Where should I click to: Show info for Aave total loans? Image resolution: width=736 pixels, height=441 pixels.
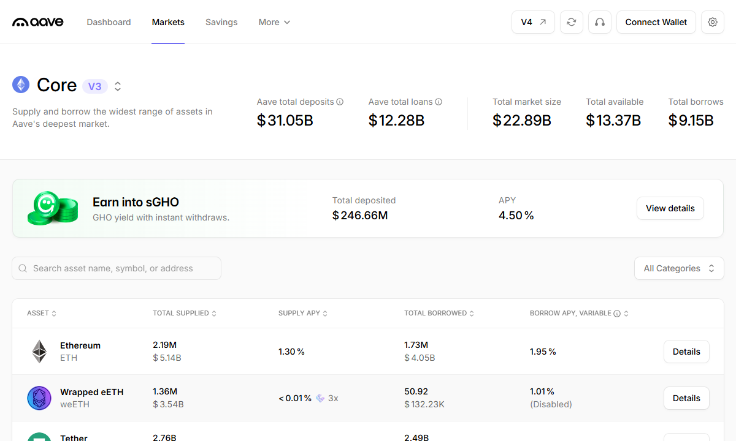click(x=439, y=102)
